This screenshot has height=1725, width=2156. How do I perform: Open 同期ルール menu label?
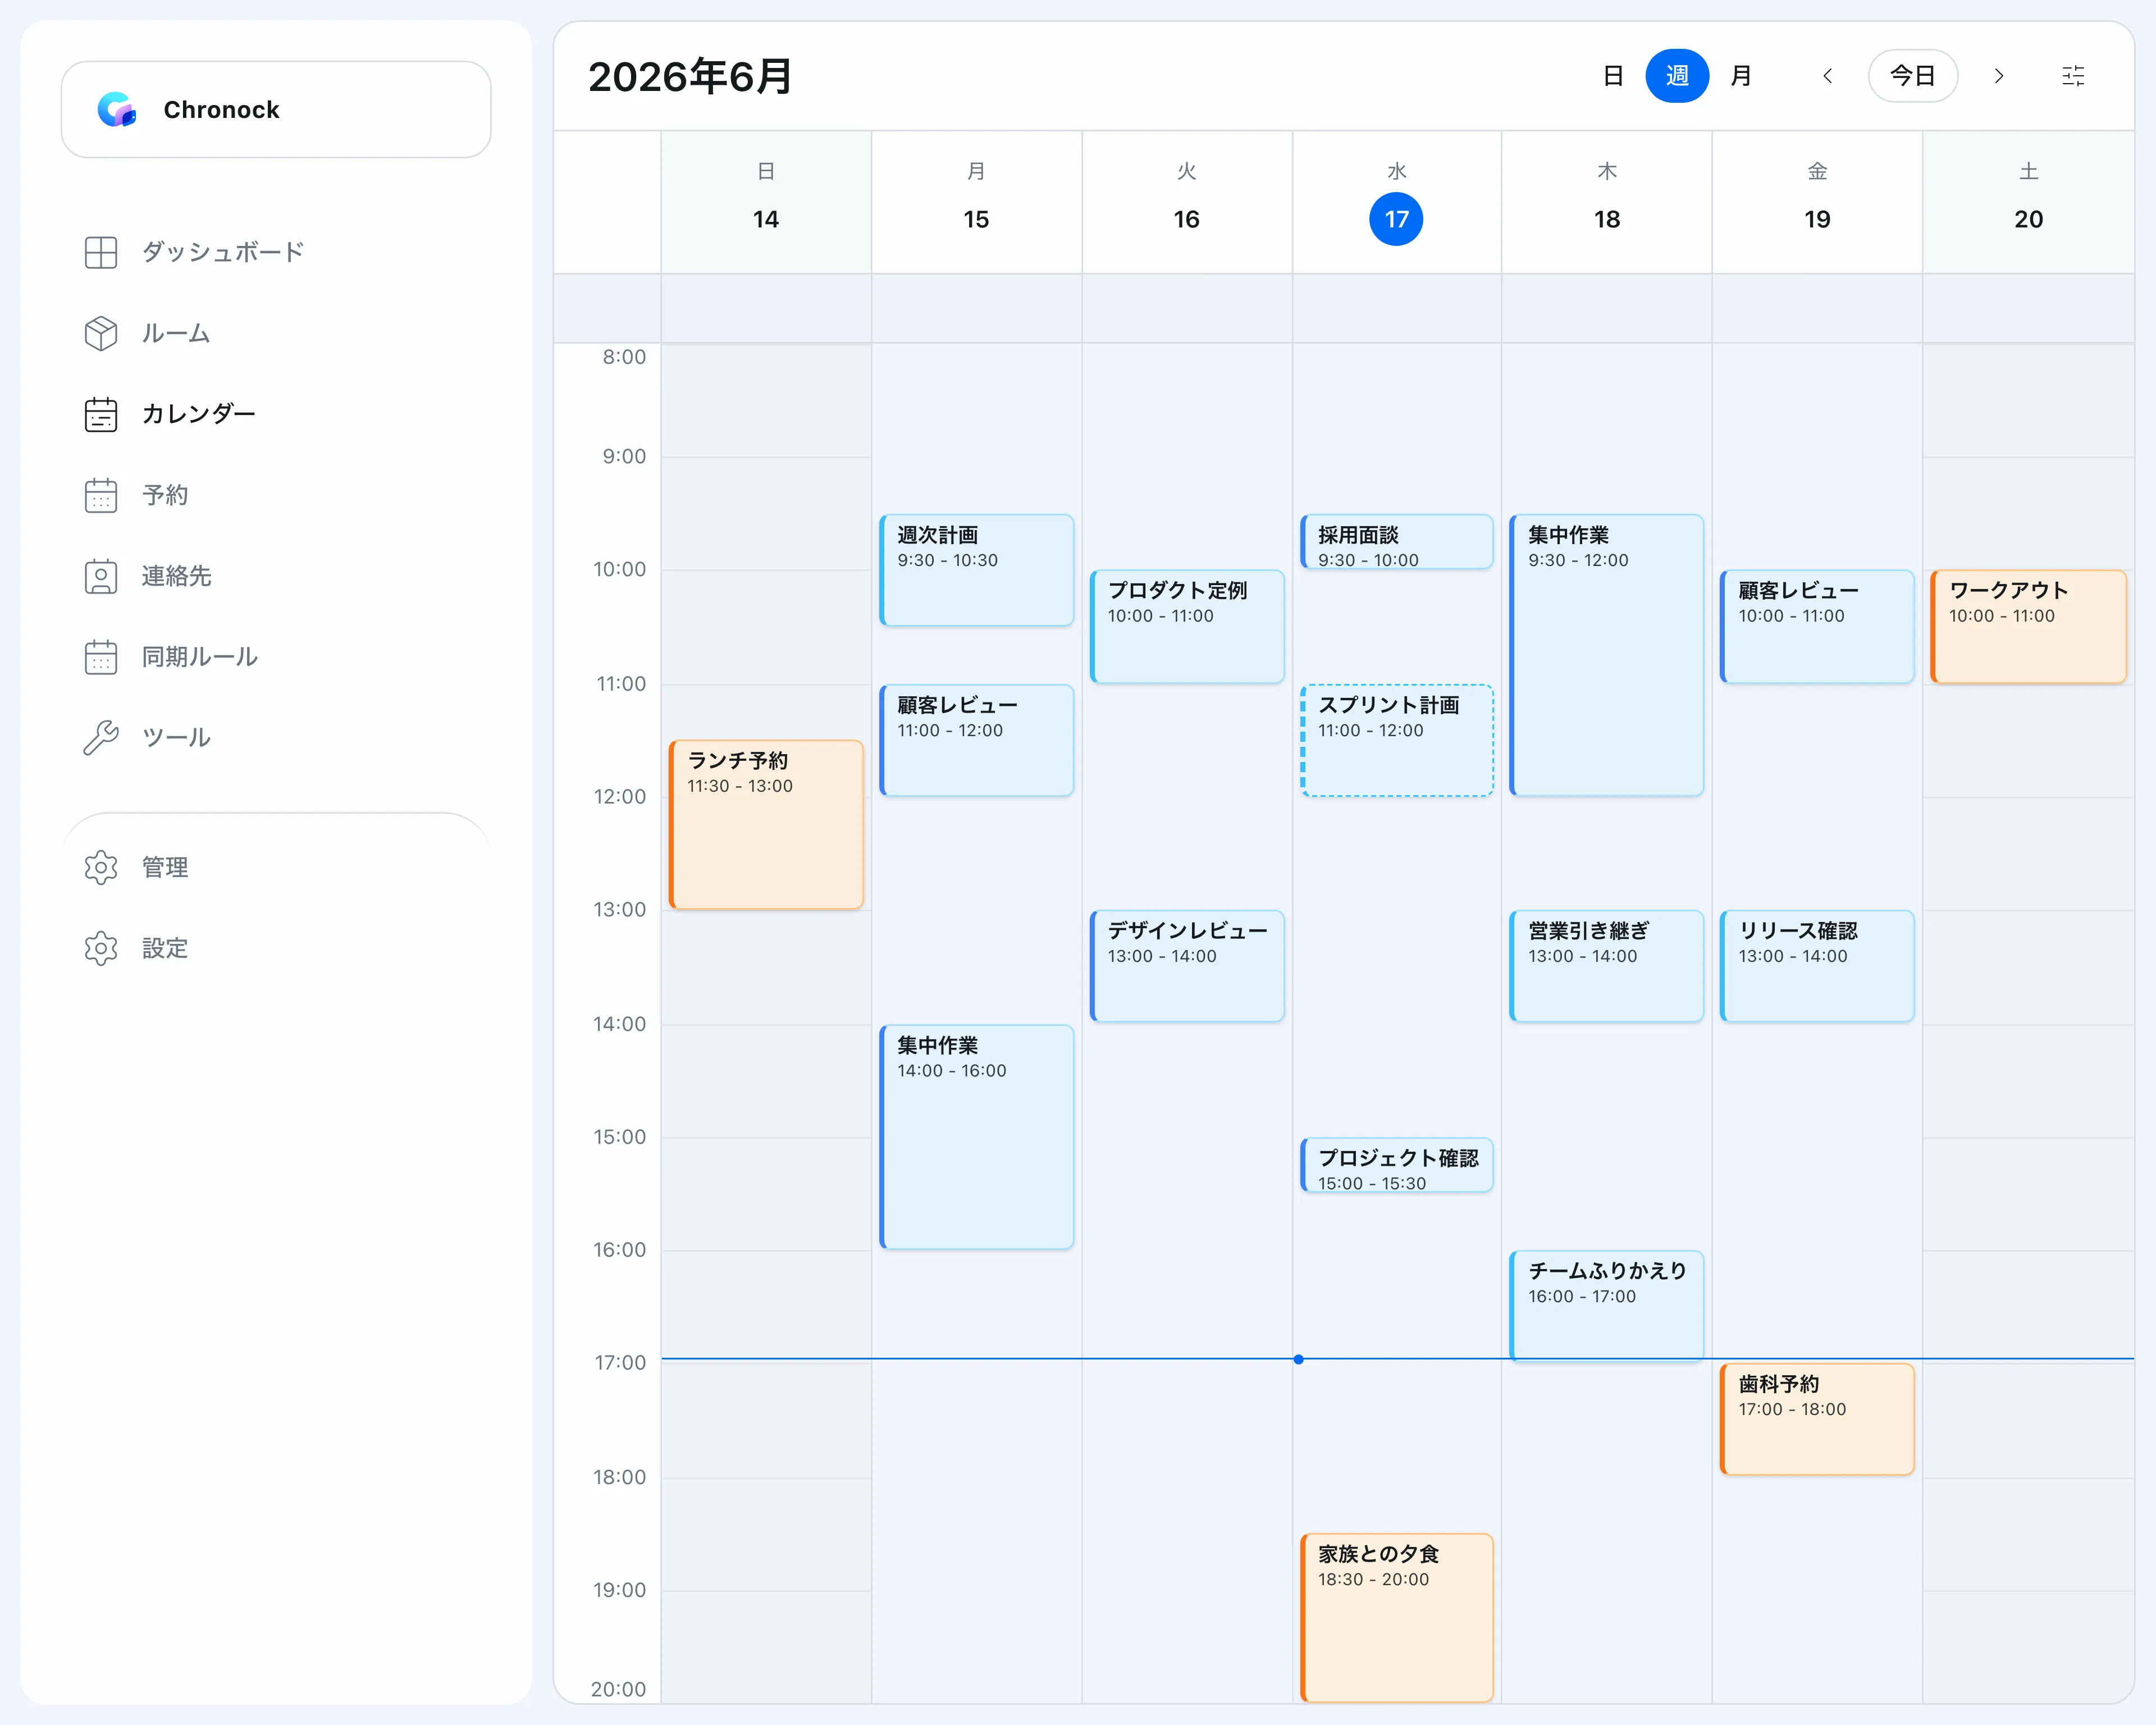click(200, 657)
